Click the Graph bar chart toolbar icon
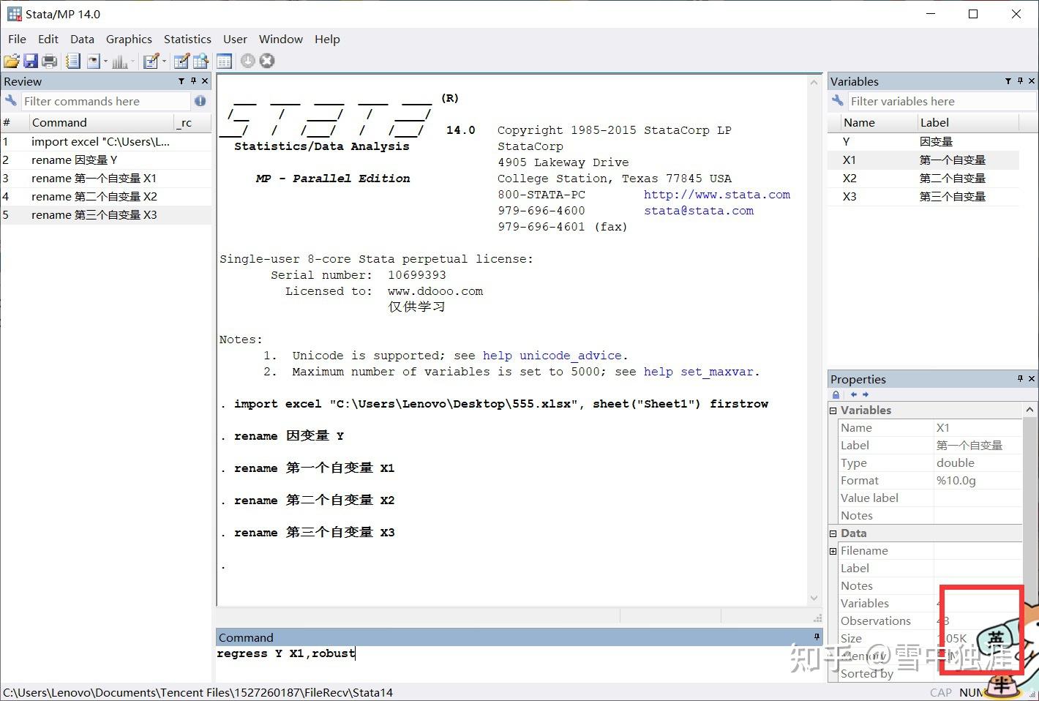This screenshot has width=1039, height=701. pos(119,61)
